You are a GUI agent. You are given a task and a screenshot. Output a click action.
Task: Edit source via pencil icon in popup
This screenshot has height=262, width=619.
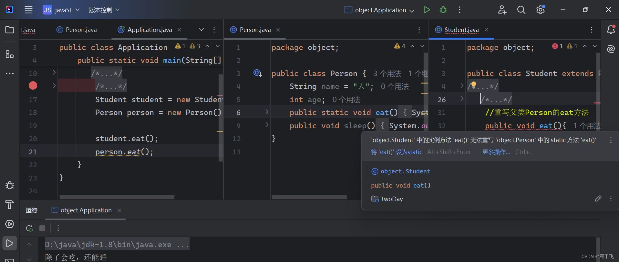pos(598,199)
